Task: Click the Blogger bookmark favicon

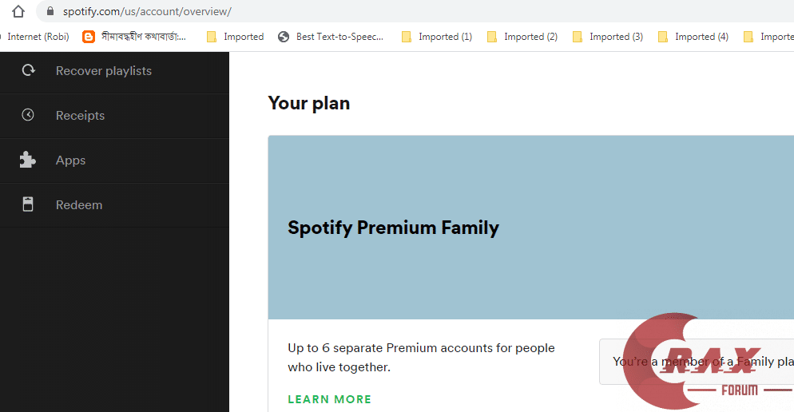Action: [x=89, y=37]
